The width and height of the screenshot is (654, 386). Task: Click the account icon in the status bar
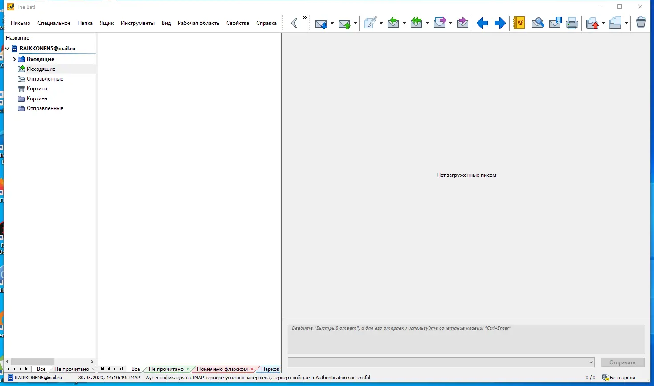11,378
